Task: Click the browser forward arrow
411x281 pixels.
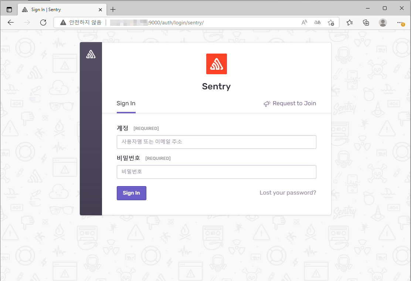Action: (27, 23)
